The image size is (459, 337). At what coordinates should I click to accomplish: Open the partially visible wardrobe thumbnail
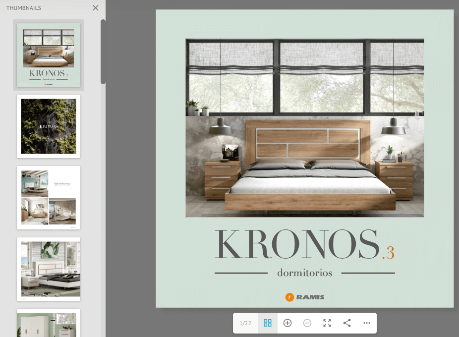(x=49, y=323)
